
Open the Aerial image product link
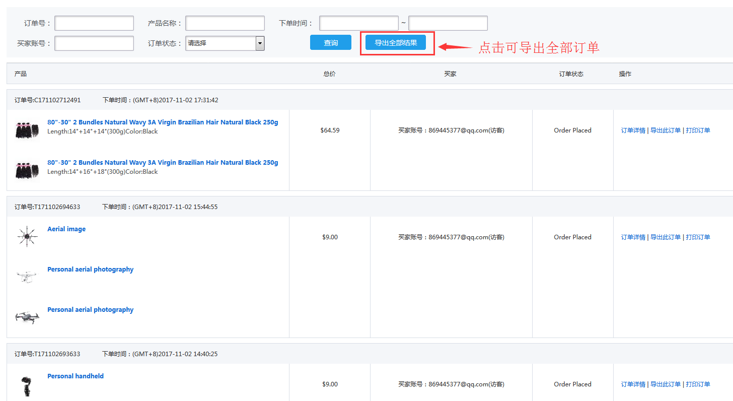(x=66, y=229)
